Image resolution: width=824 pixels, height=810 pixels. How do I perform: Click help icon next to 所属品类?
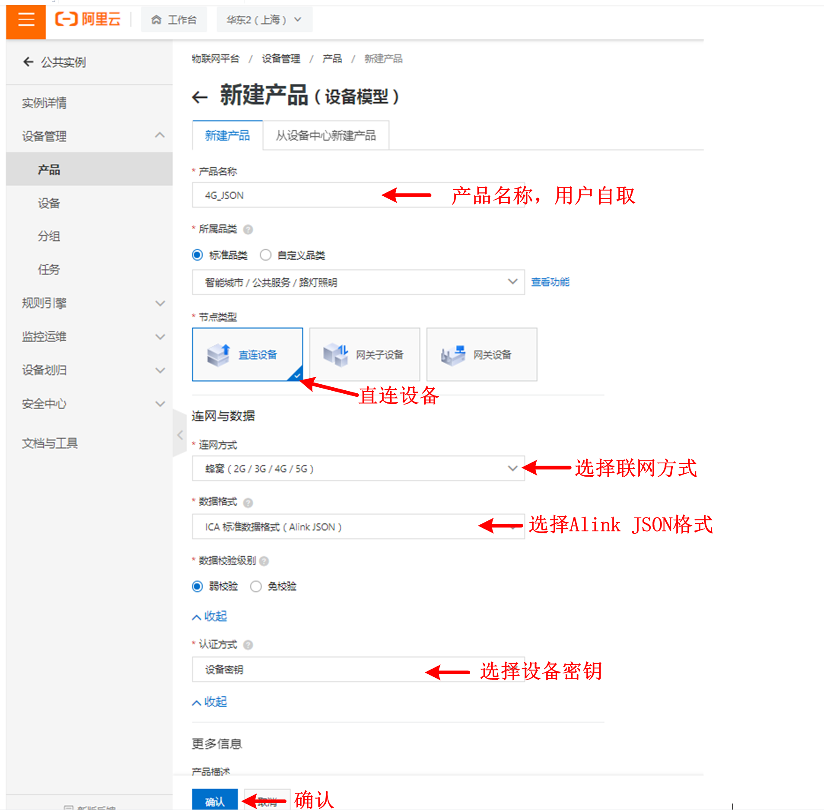(x=248, y=230)
